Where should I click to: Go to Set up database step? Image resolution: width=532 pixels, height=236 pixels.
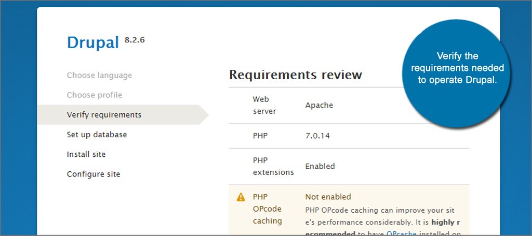[97, 135]
